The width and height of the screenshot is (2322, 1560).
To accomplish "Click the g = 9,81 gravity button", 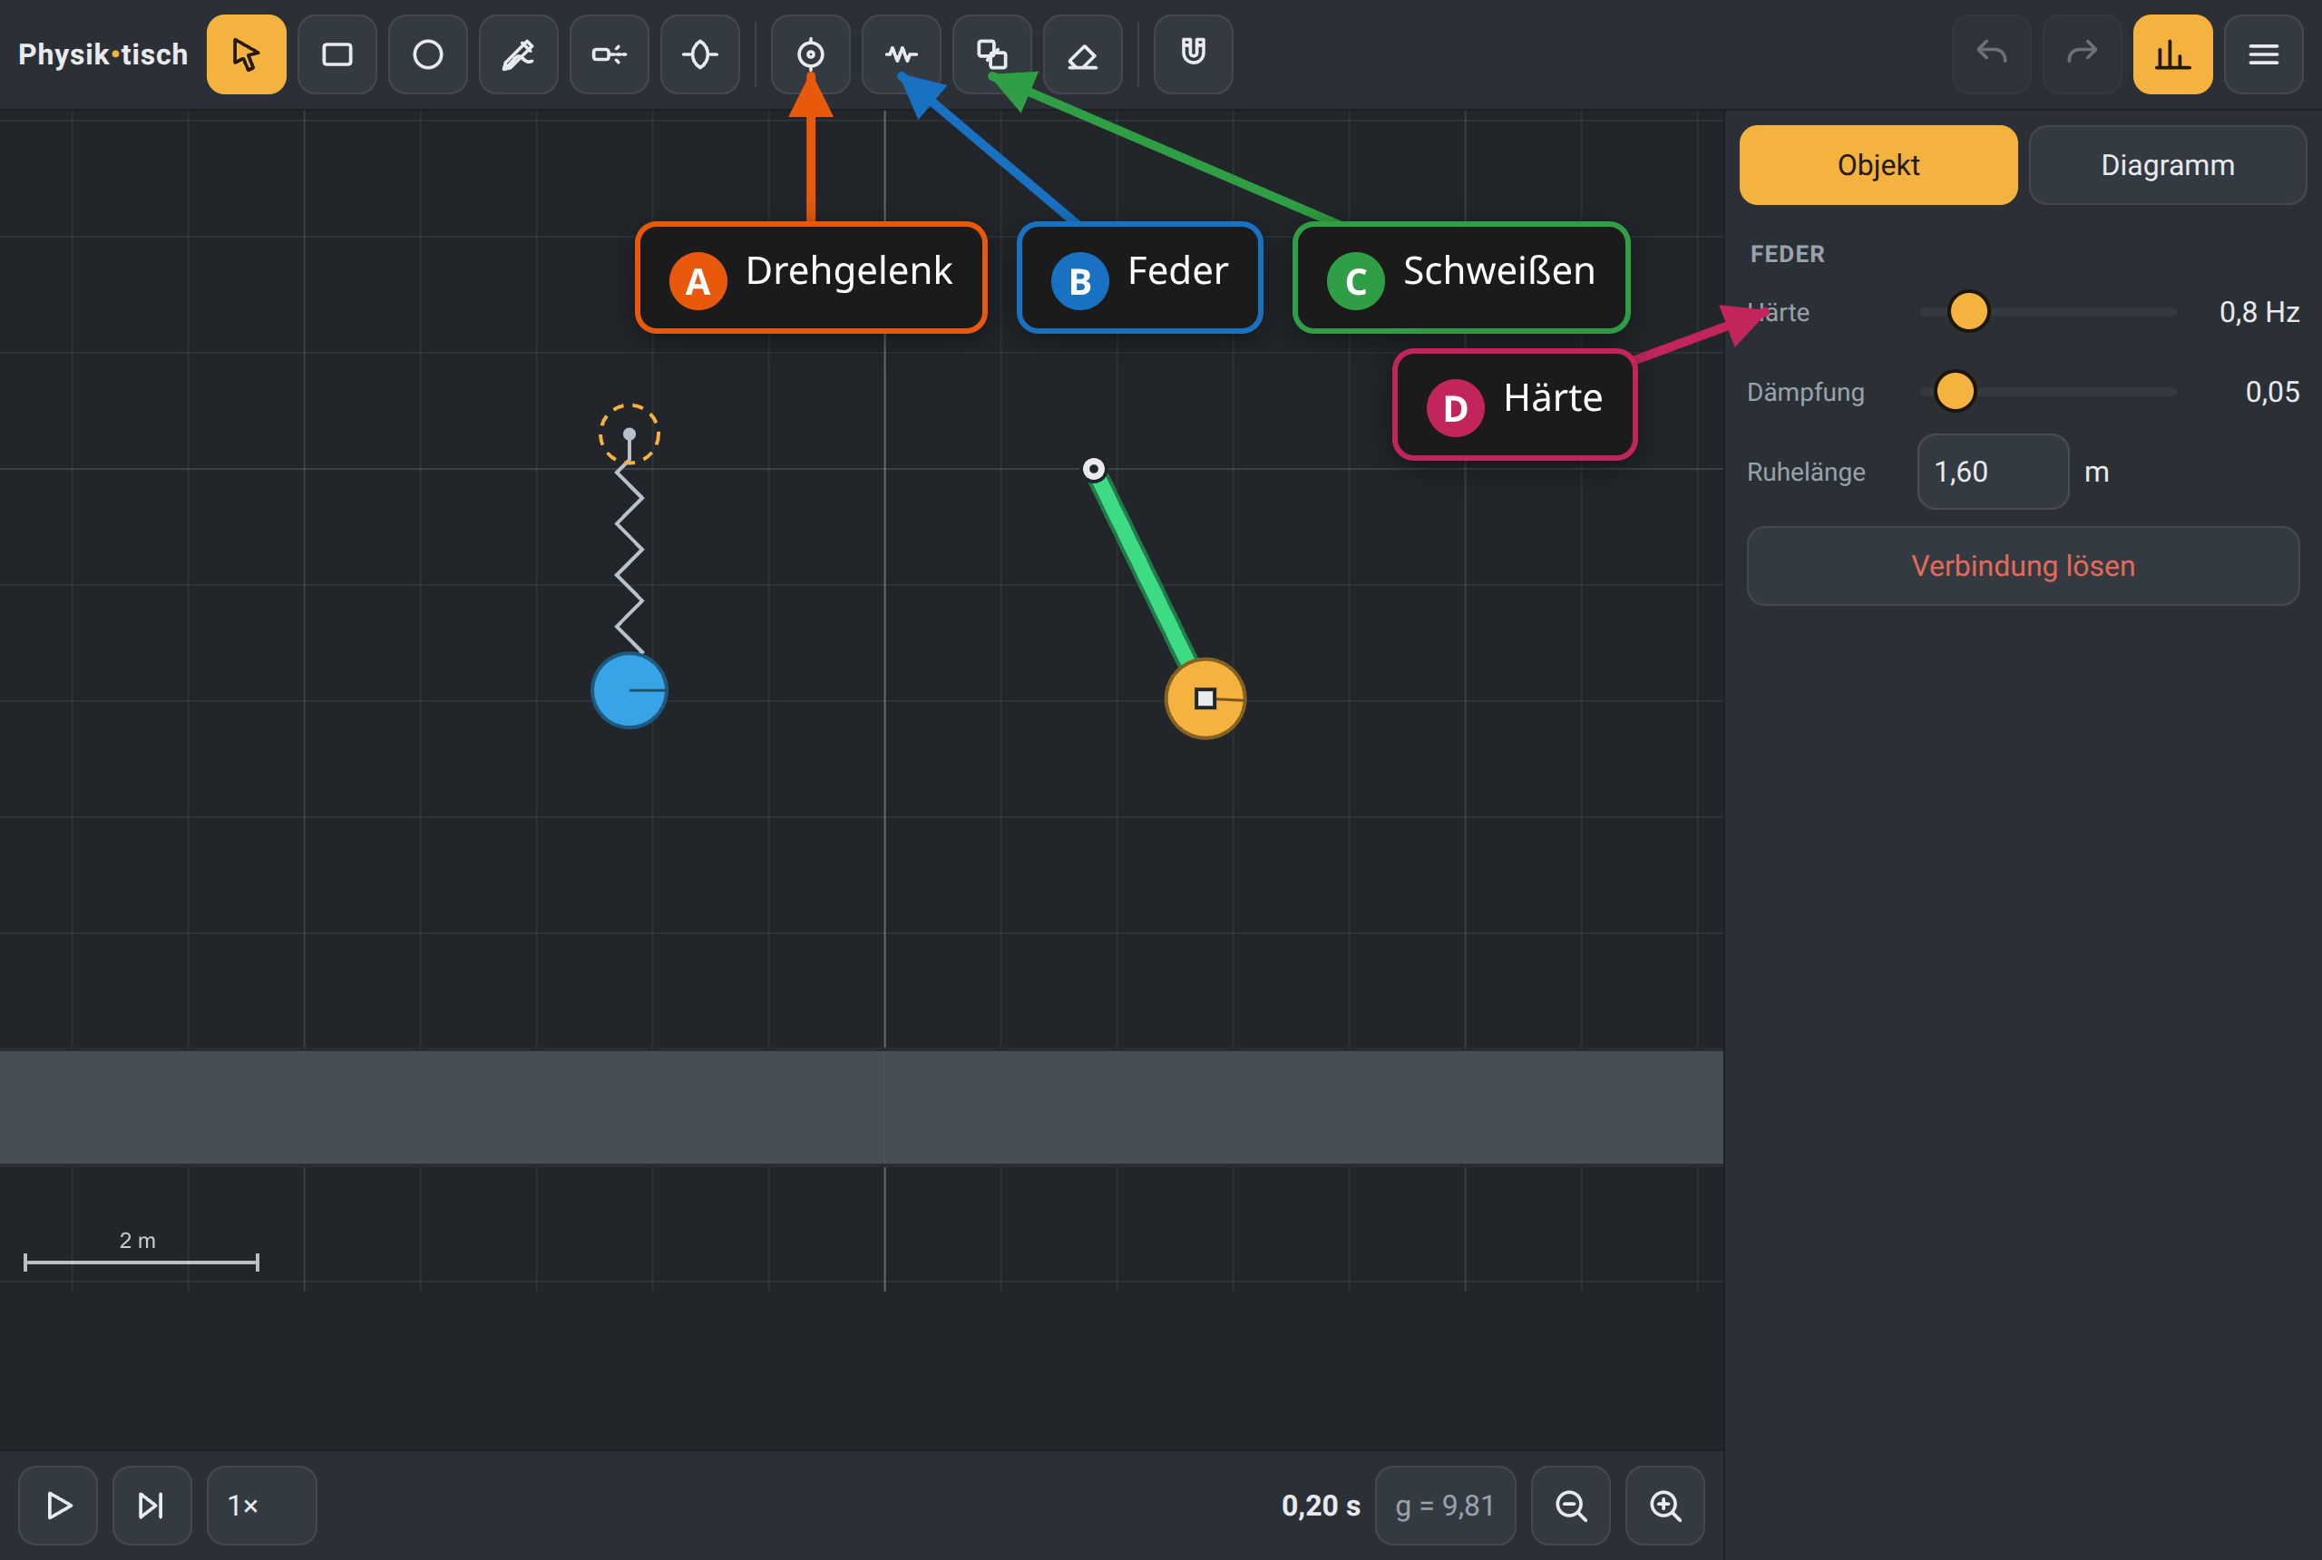I will click(1446, 1506).
